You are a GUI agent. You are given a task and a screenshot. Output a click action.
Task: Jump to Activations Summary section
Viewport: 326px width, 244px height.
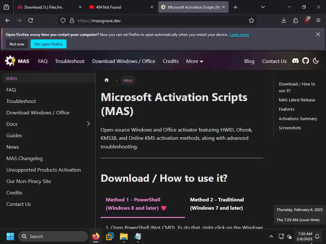(x=298, y=119)
